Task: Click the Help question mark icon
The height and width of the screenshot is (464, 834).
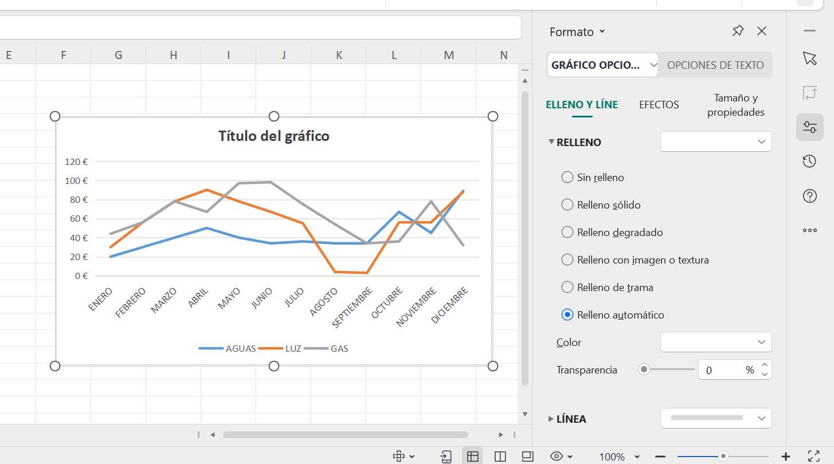Action: pos(809,196)
